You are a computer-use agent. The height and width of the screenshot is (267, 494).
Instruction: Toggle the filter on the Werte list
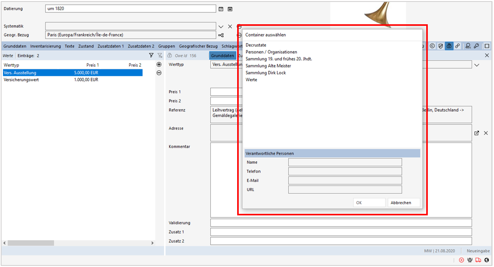click(x=151, y=55)
